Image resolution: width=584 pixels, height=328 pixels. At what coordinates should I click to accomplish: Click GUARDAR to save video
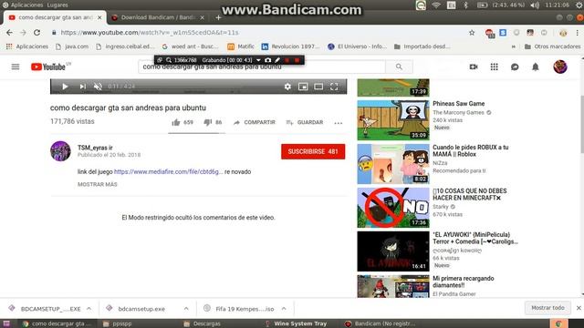(x=305, y=122)
